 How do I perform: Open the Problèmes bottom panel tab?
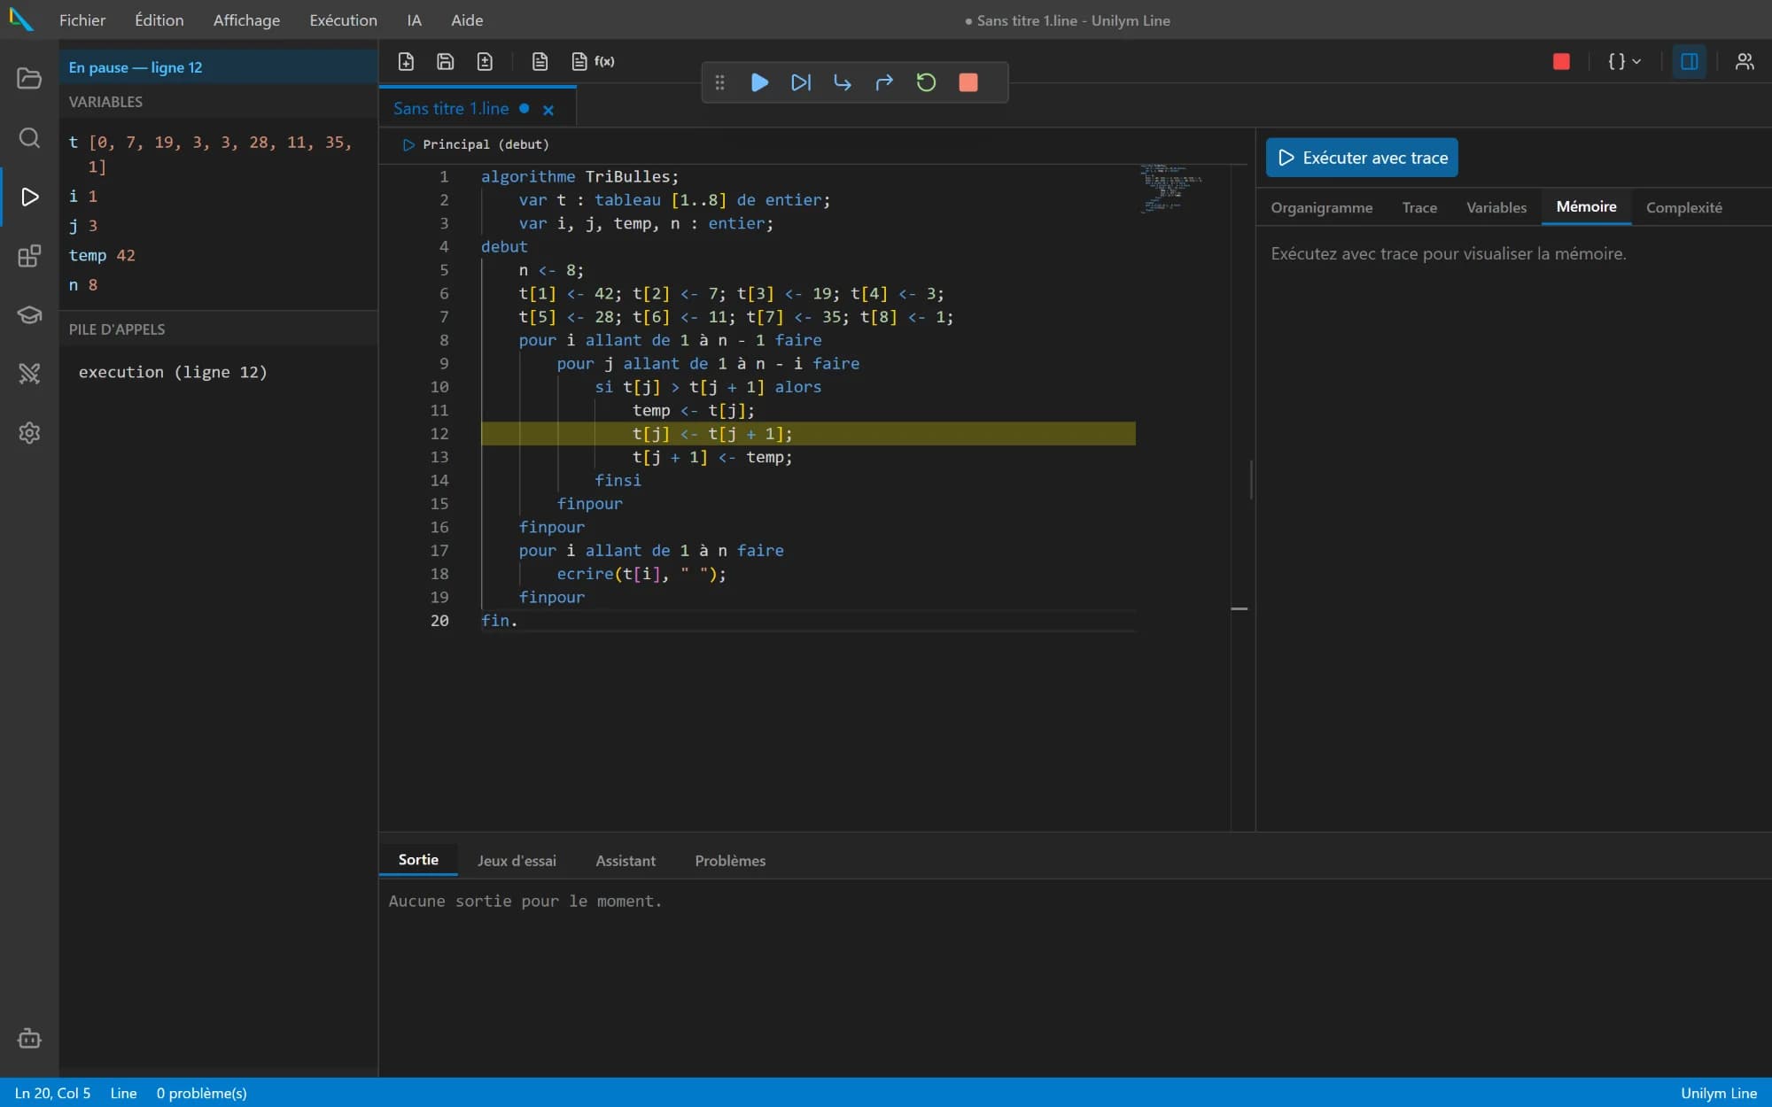[730, 861]
